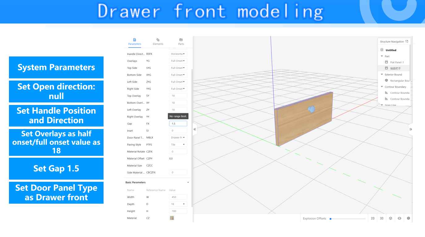
Task: Open the Bottom Side overlay dropdown
Action: tap(178, 75)
